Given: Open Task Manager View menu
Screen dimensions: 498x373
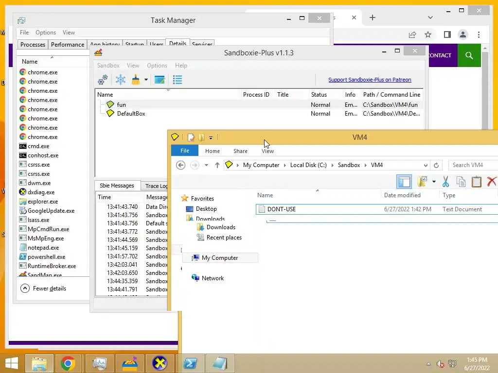Looking at the screenshot, I should tap(69, 33).
